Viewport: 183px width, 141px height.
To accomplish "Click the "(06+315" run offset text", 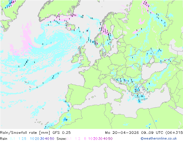I will click(174, 133).
